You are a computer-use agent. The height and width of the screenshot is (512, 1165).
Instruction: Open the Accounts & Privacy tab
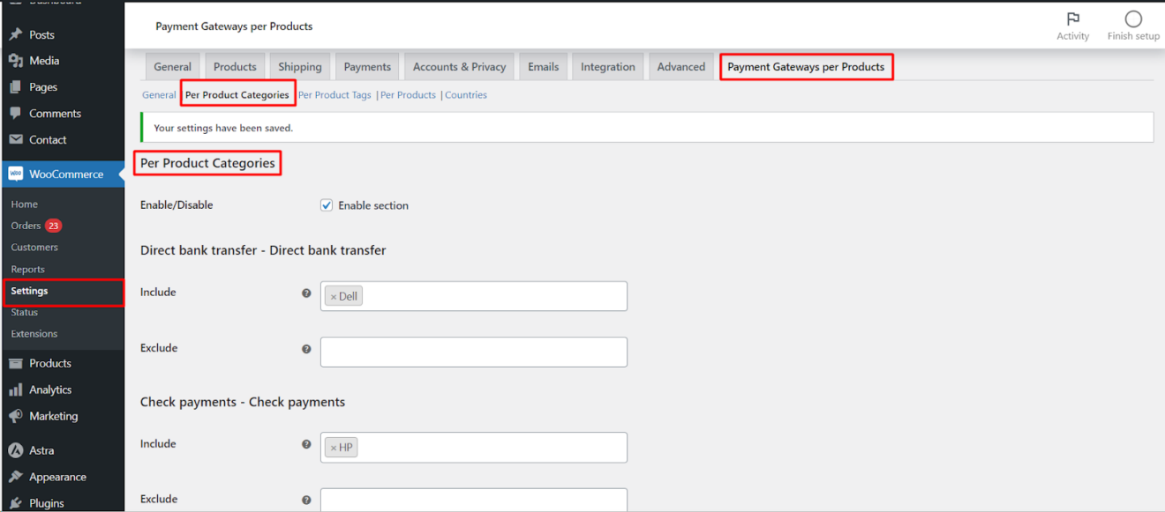click(x=459, y=67)
